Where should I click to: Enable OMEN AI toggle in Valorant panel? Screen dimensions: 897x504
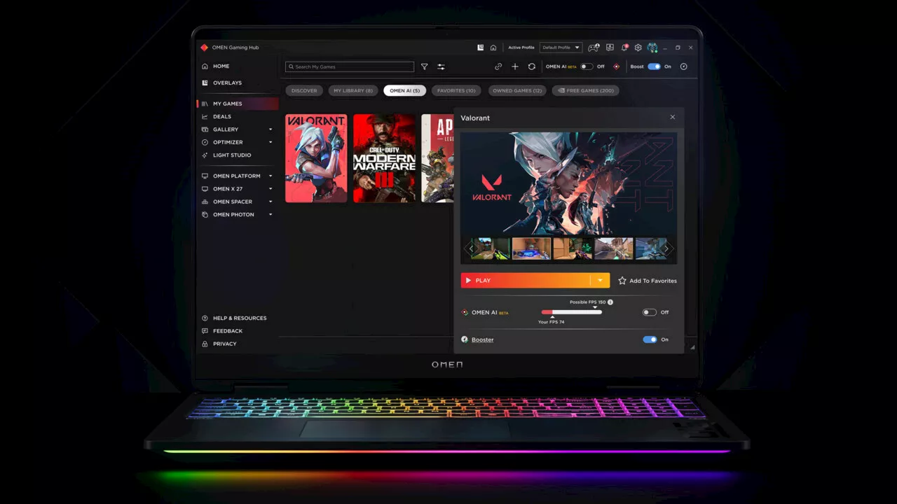click(650, 312)
